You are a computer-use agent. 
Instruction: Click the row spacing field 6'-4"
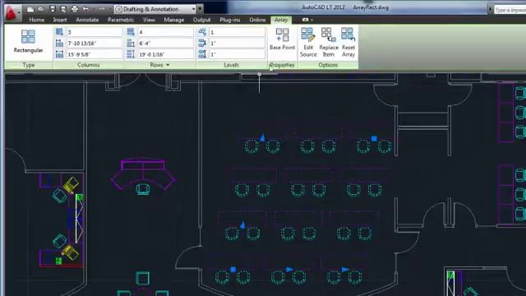pyautogui.click(x=165, y=44)
